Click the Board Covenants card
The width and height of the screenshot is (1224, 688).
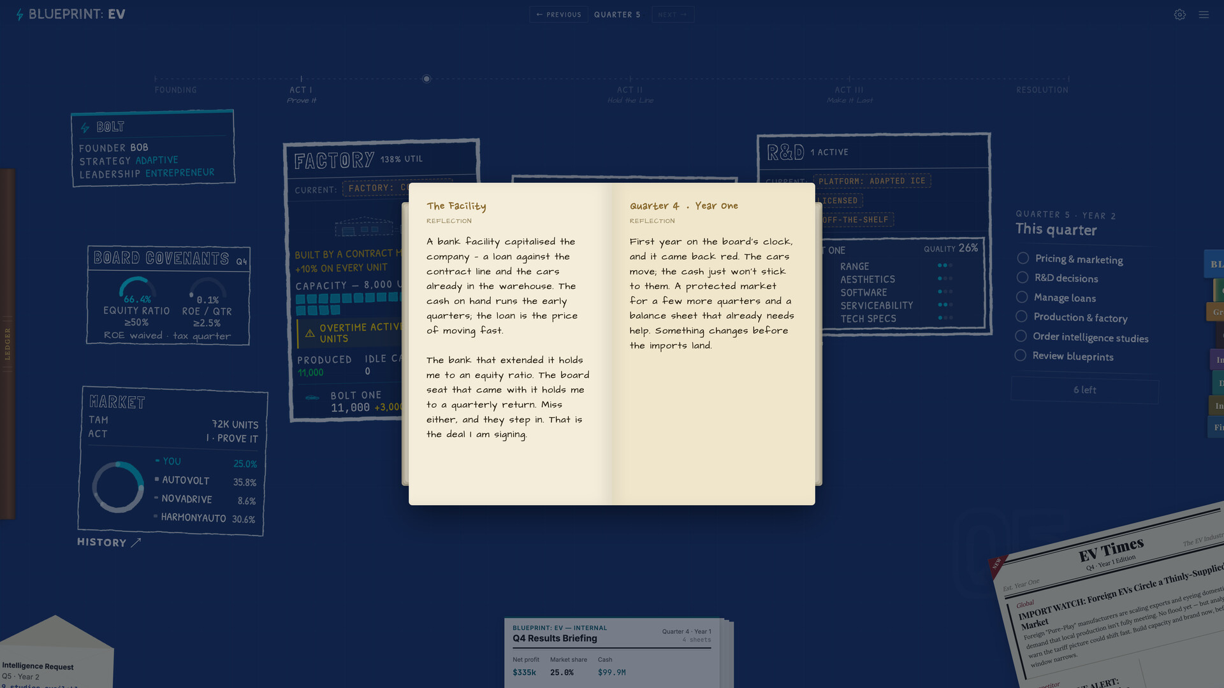[x=168, y=296]
